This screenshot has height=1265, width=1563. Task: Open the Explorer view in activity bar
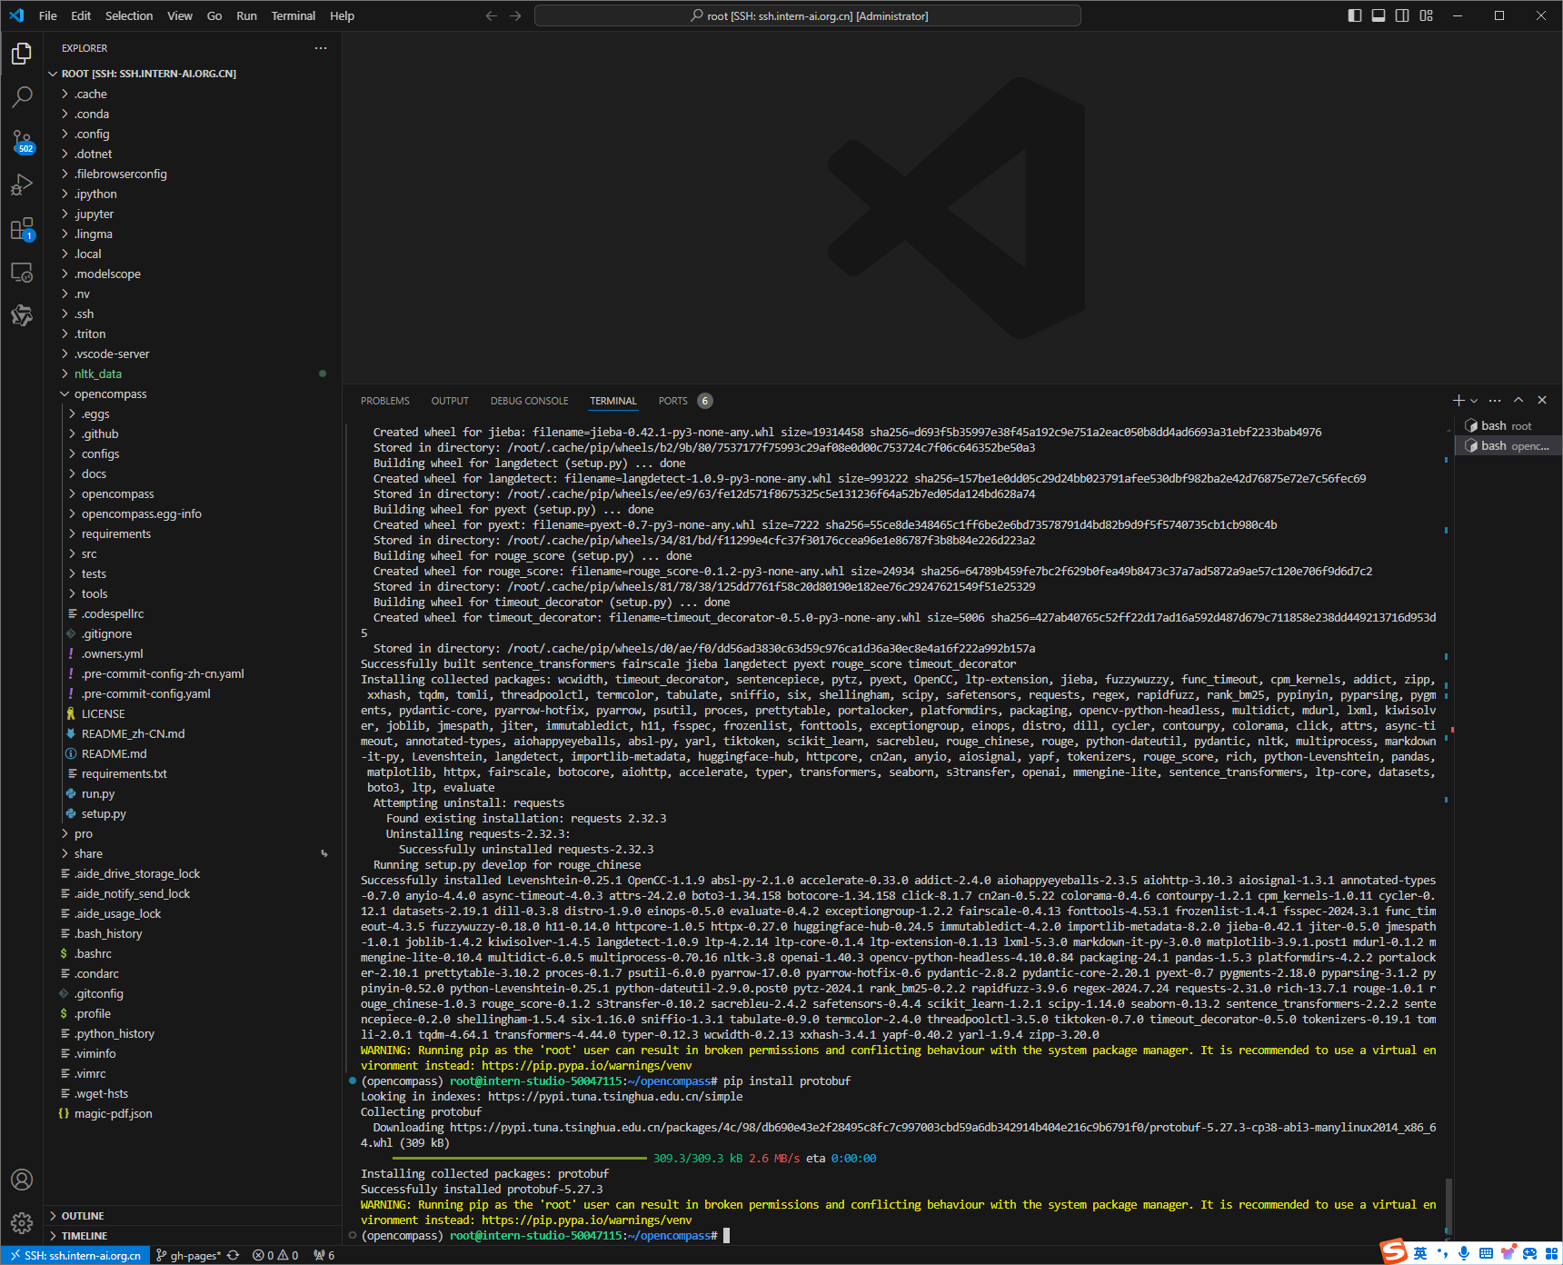[22, 54]
